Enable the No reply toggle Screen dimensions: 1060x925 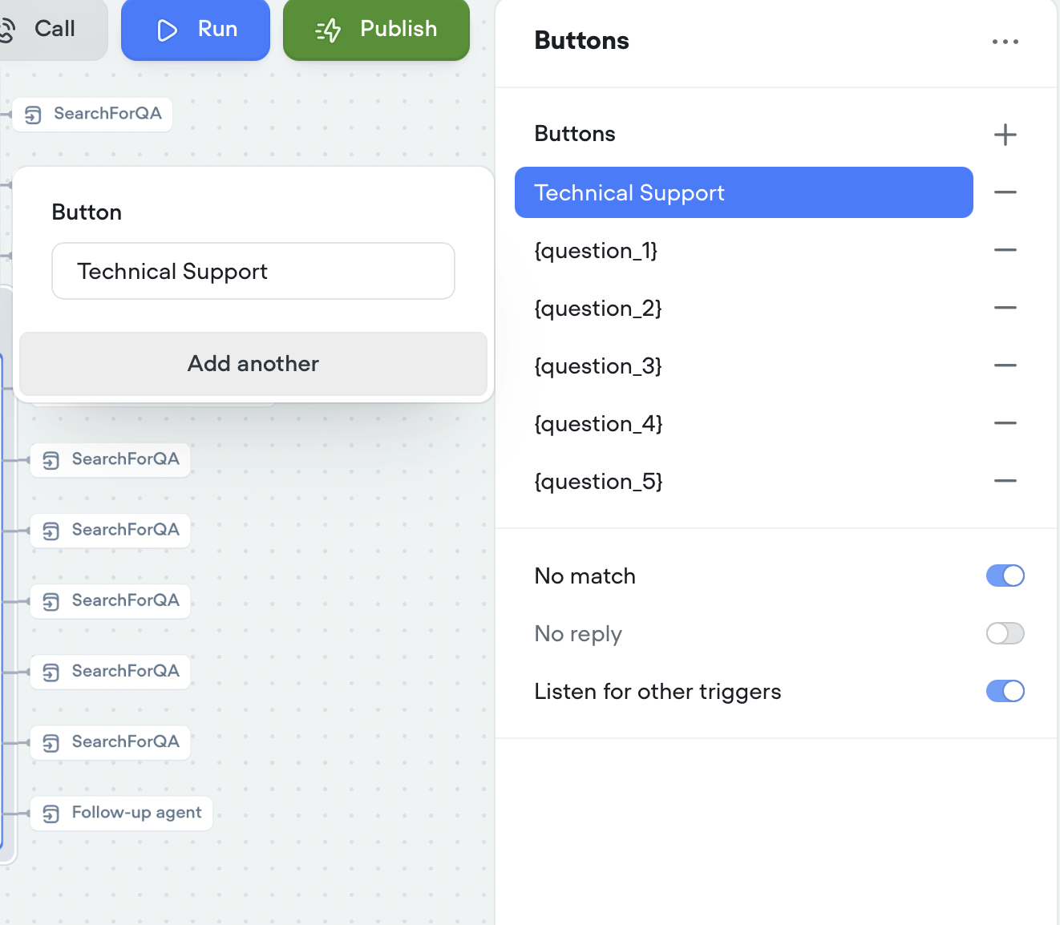coord(1005,633)
